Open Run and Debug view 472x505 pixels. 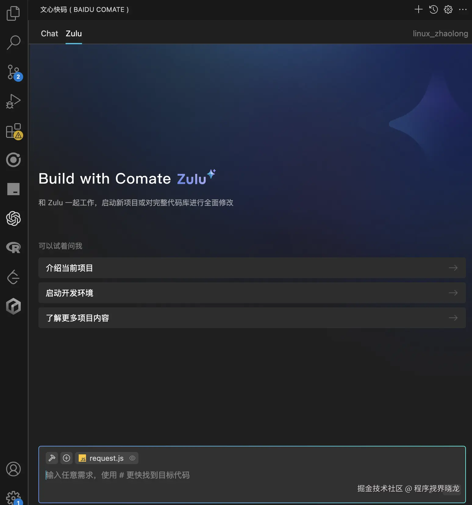pos(13,101)
